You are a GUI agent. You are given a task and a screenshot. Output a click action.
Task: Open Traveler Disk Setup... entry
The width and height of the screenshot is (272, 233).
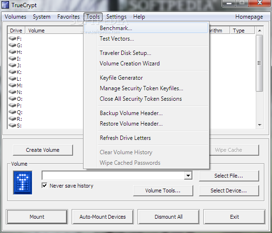pyautogui.click(x=146, y=53)
